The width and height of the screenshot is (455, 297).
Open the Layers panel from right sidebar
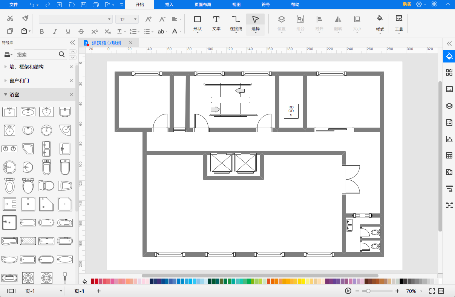pyautogui.click(x=449, y=106)
